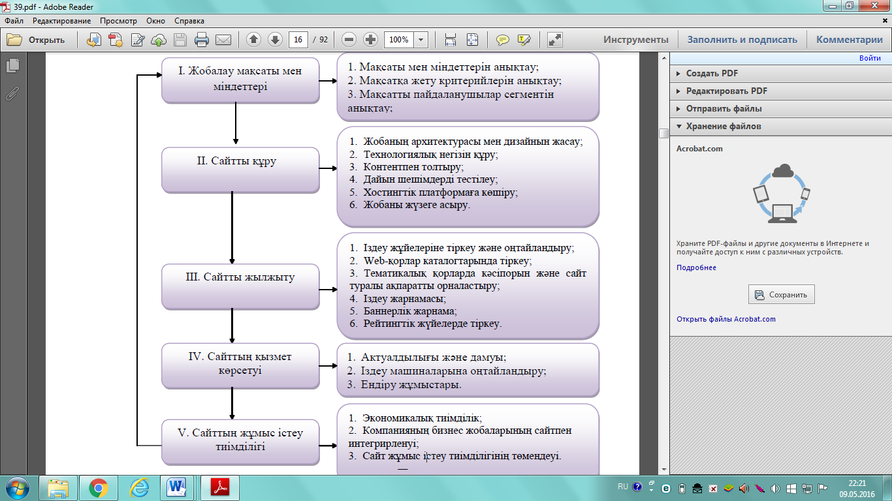
Task: Click the convert file to PDF icon
Action: pos(94,40)
